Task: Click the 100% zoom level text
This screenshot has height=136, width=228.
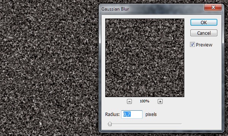Action: (144, 101)
